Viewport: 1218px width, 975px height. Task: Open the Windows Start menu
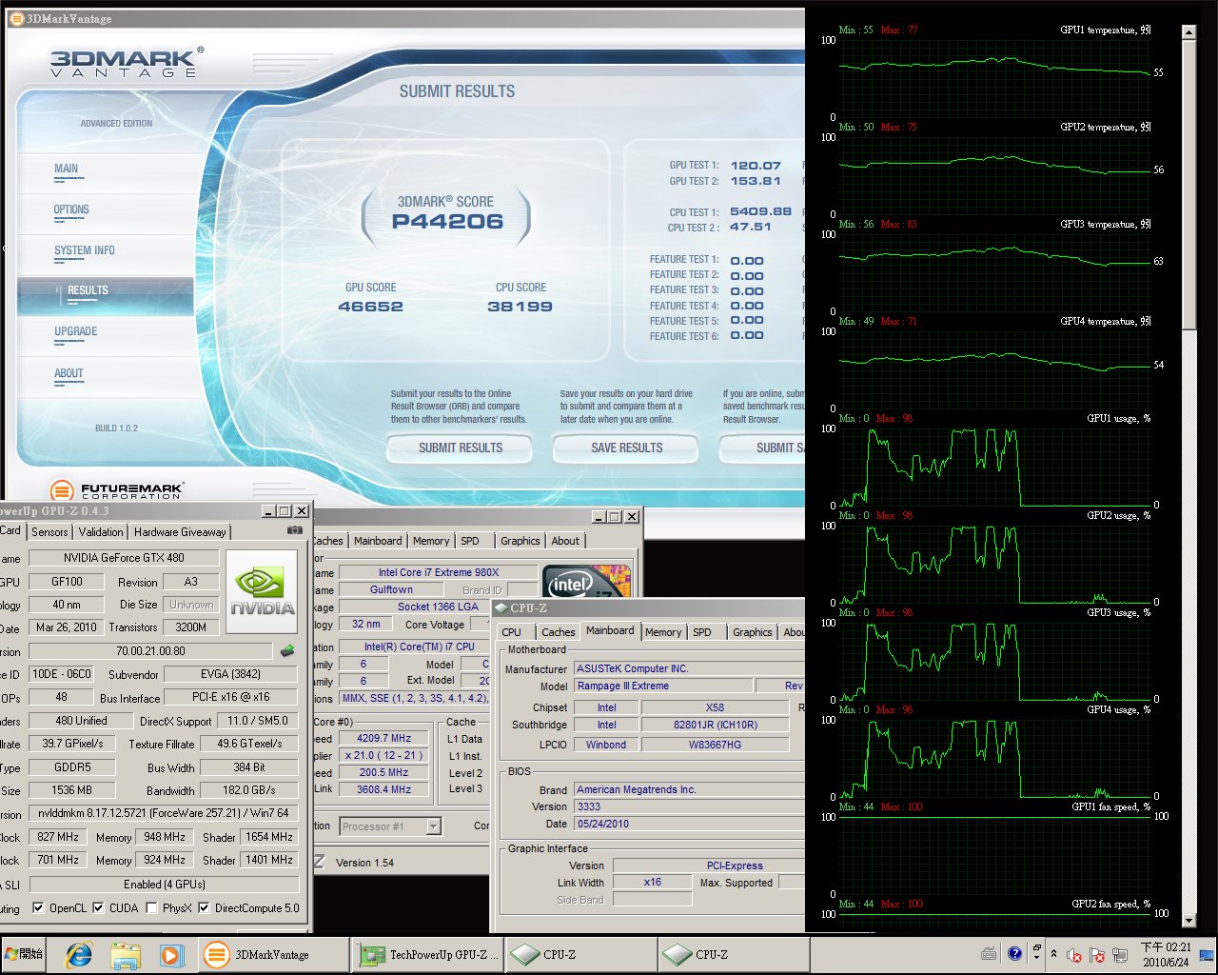pyautogui.click(x=24, y=954)
